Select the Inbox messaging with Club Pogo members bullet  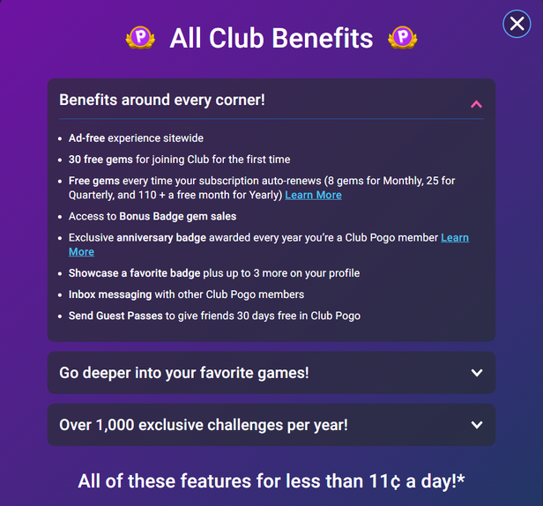point(186,294)
